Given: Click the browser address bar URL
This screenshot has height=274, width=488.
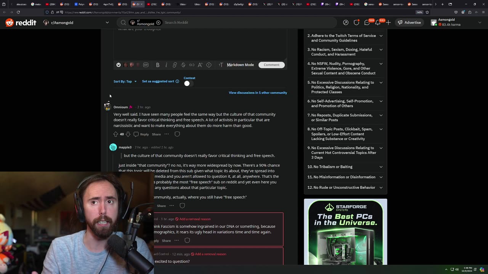Looking at the screenshot, I should [x=122, y=12].
